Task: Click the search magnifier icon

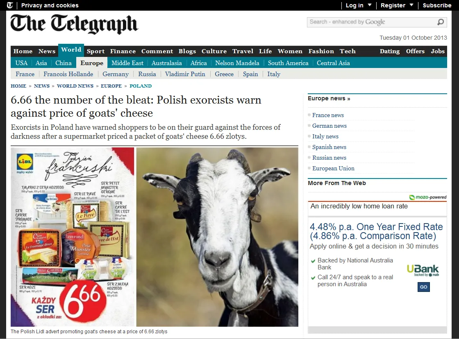Action: (440, 22)
